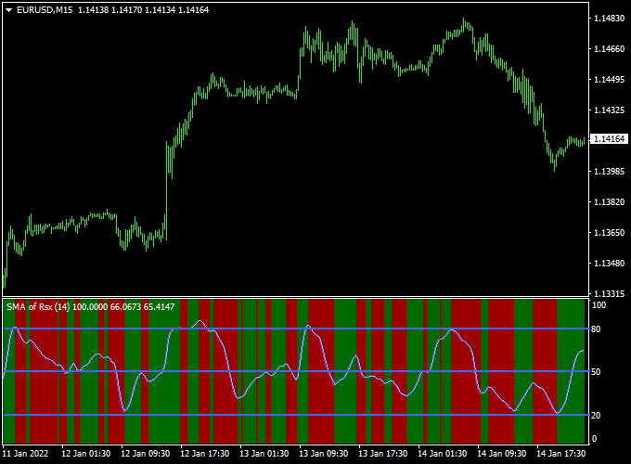
Task: Click the 80 level on indicator scale
Action: (598, 329)
